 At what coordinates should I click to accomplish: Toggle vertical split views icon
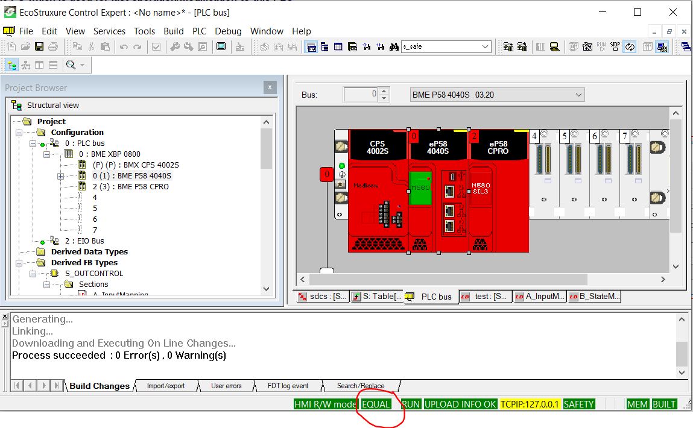[39, 65]
